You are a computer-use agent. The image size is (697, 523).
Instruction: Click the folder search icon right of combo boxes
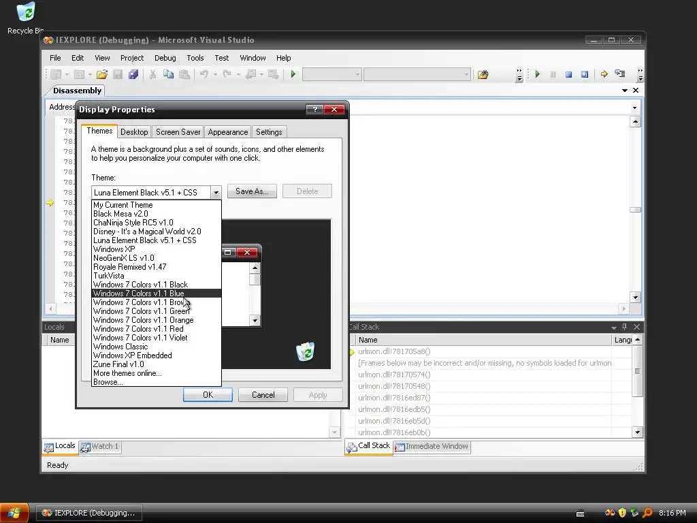[x=483, y=74]
